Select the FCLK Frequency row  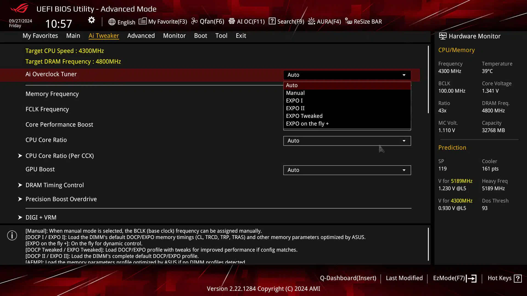click(x=47, y=109)
